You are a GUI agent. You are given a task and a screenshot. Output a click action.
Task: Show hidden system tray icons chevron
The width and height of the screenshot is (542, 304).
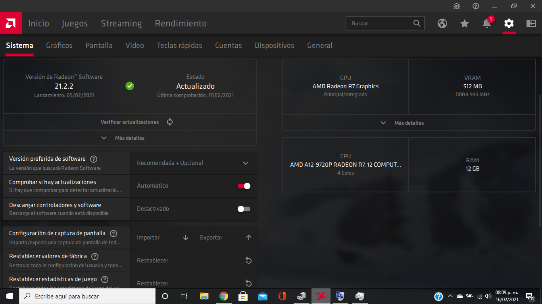[450, 296]
